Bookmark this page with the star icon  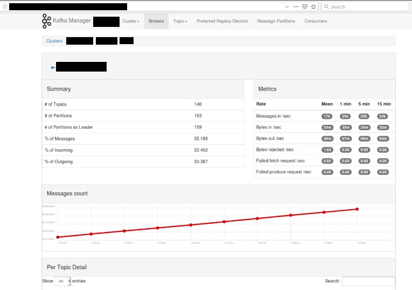pos(313,7)
